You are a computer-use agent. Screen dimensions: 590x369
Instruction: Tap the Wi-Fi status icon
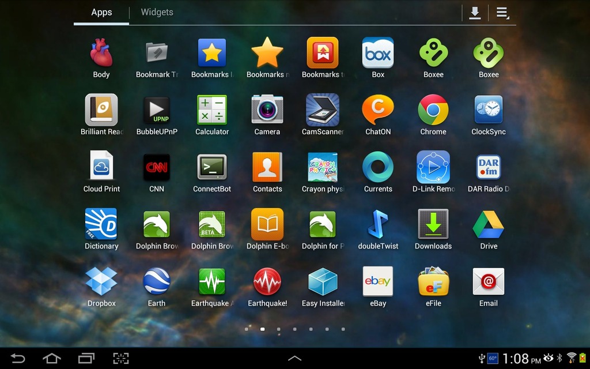tap(572, 357)
